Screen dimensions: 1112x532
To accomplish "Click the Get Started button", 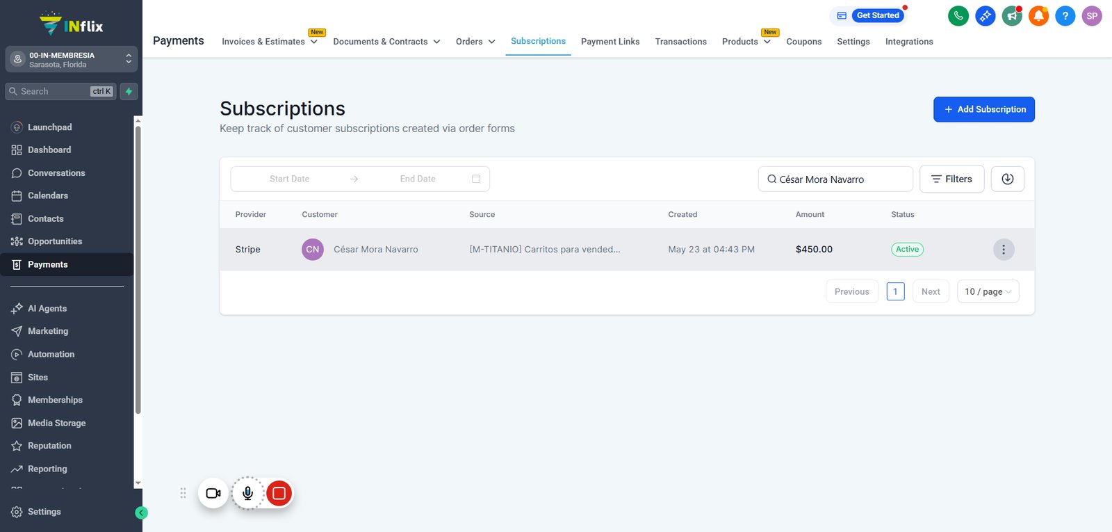I will click(878, 15).
